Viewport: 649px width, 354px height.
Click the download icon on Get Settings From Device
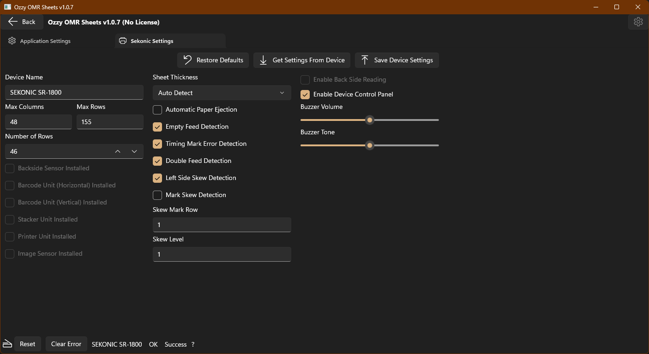(x=263, y=60)
